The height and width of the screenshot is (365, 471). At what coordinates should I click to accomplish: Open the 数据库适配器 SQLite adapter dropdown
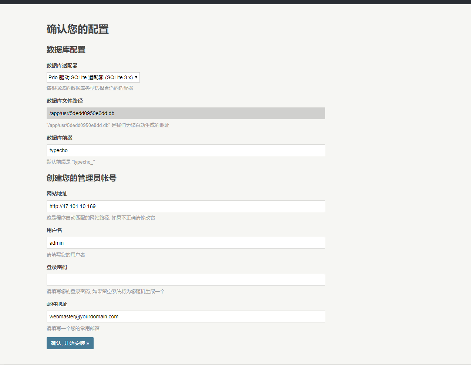click(x=93, y=77)
